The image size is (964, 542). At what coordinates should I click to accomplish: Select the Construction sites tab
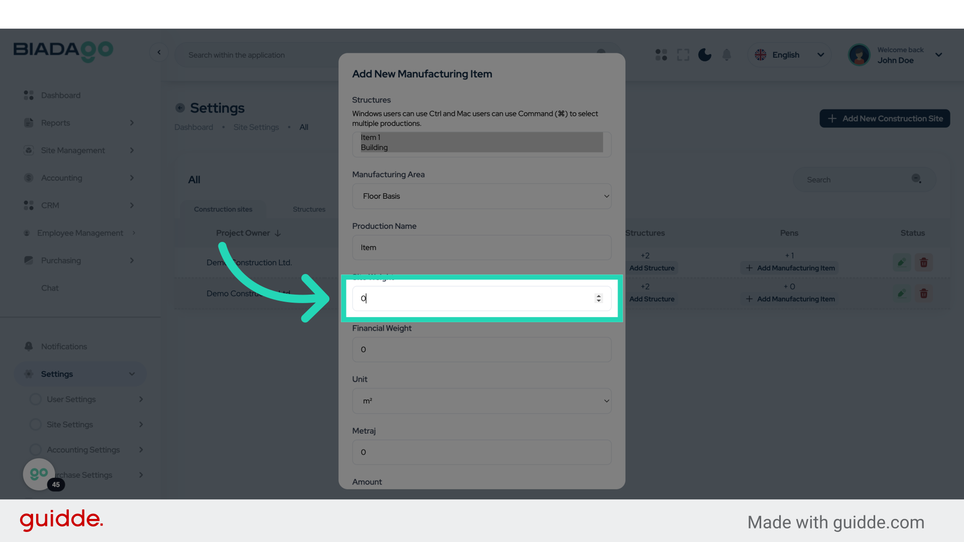click(223, 209)
